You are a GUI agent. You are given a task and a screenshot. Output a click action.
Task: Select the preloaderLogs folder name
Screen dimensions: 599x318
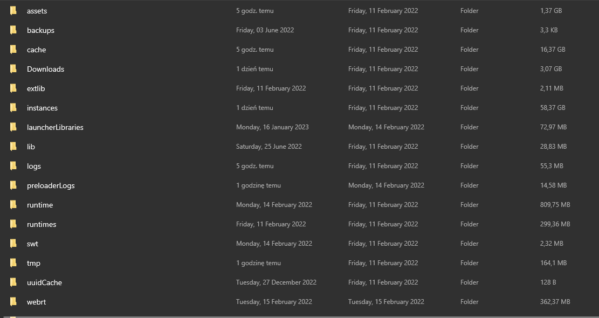(x=51, y=185)
